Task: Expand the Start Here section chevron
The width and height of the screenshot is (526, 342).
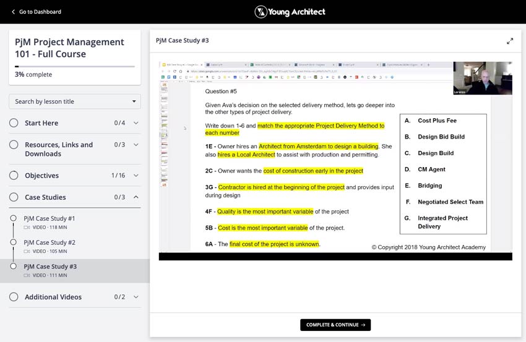Action: pos(136,123)
